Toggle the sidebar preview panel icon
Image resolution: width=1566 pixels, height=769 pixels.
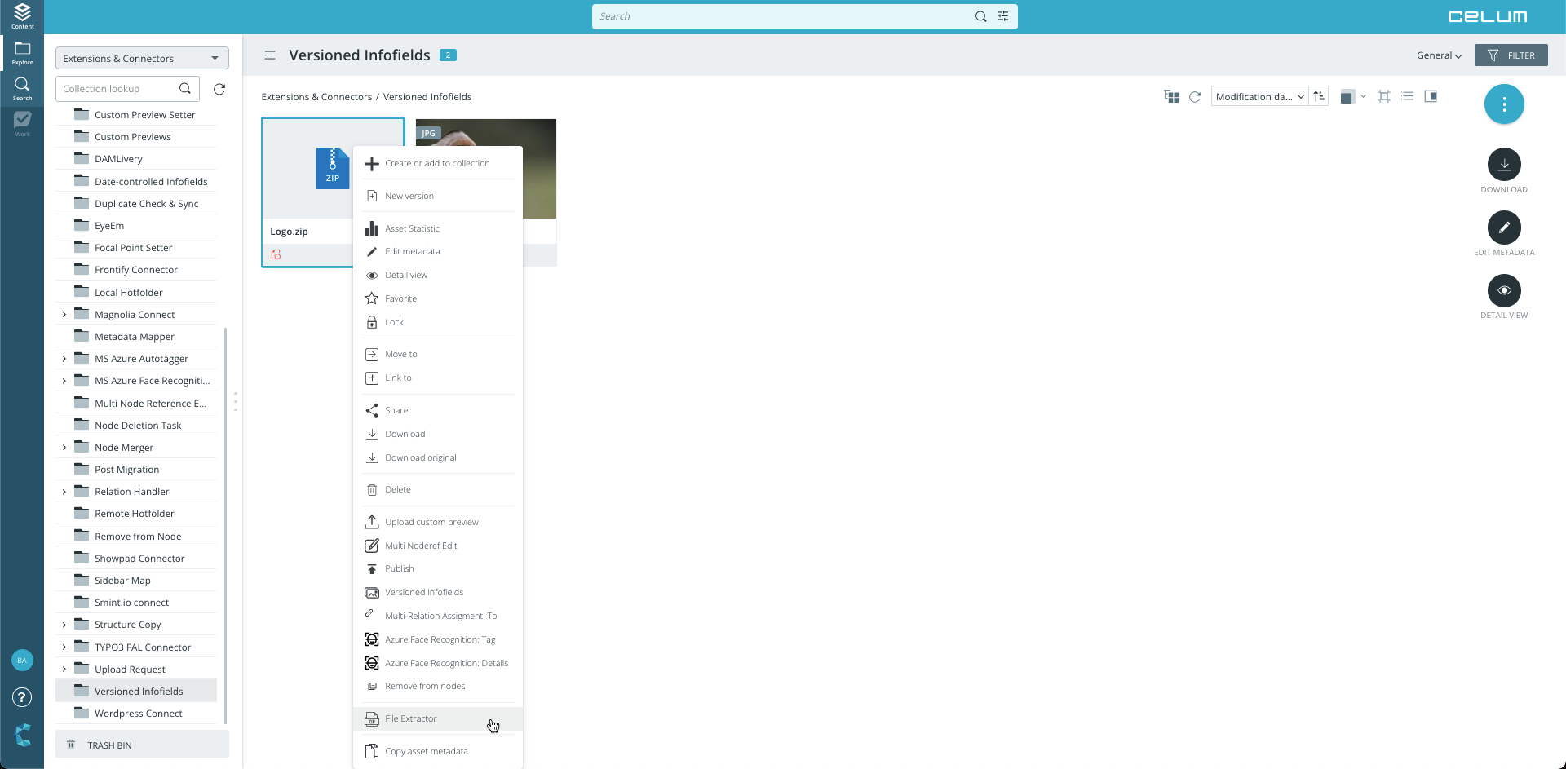(x=1431, y=96)
